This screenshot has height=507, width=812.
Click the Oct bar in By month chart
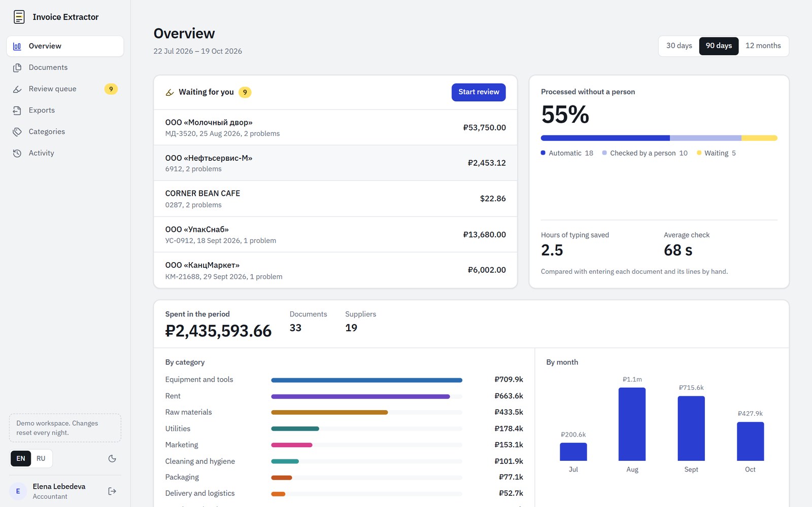[x=750, y=441]
